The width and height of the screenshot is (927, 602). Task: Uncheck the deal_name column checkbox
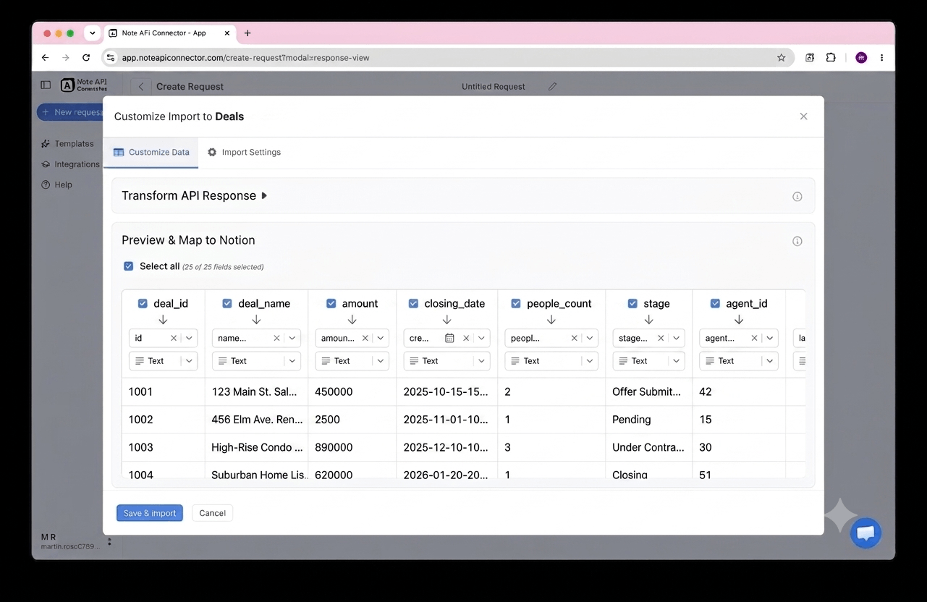click(227, 304)
